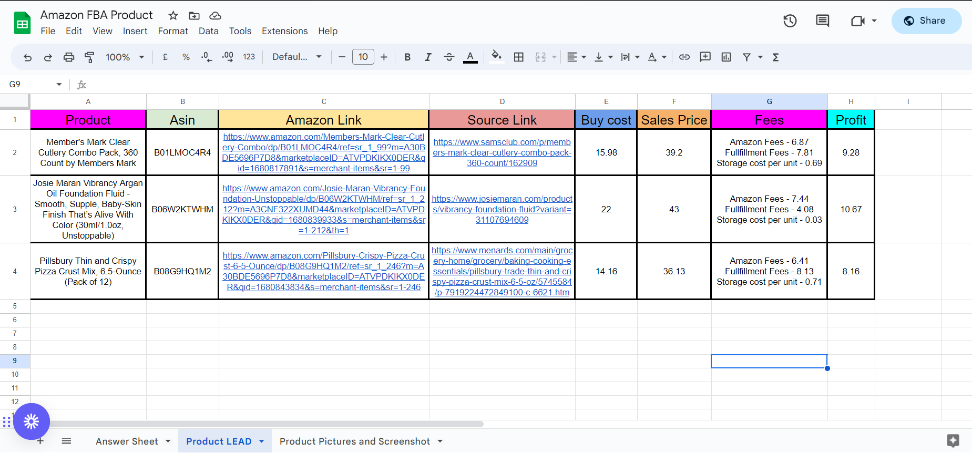Open the zoom level dropdown
This screenshot has height=453, width=972.
pos(125,57)
